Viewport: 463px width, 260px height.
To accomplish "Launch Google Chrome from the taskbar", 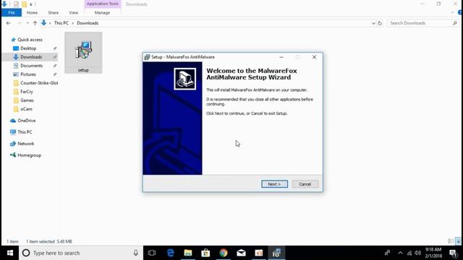I will coord(224,253).
